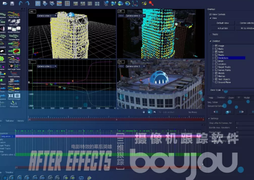254x180 pixels.
Task: Enable the Predictions overlay checkbox
Action: (216, 58)
